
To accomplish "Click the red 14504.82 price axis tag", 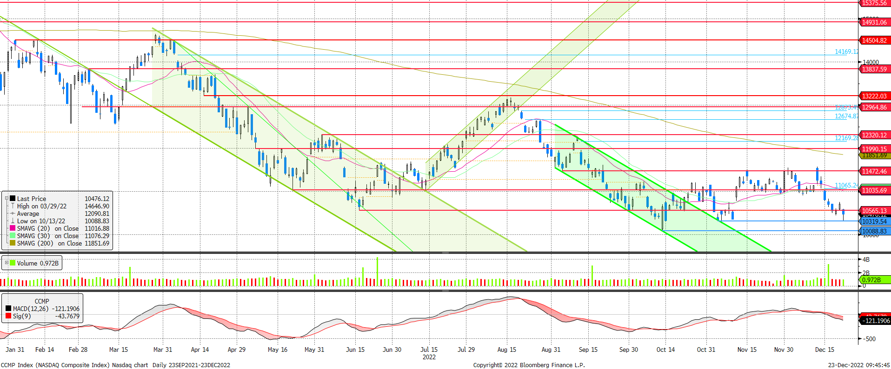I will click(x=874, y=40).
